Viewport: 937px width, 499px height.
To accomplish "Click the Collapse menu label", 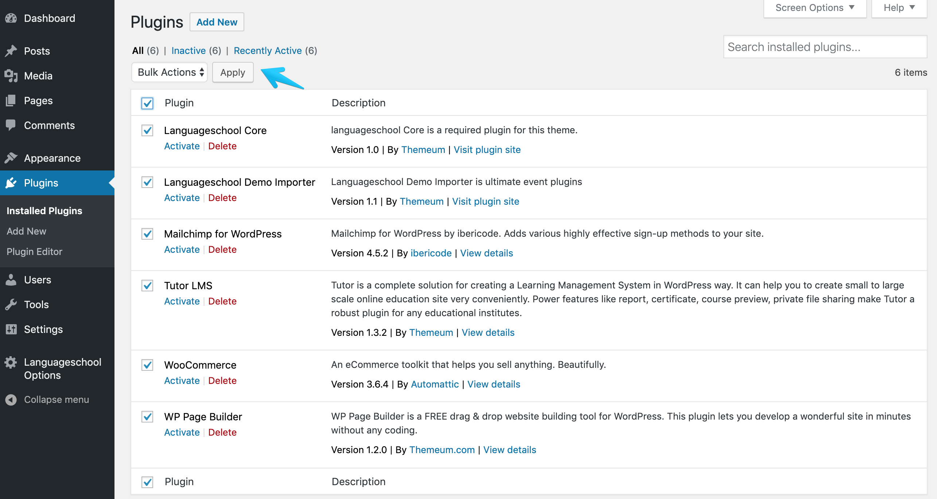I will [57, 400].
